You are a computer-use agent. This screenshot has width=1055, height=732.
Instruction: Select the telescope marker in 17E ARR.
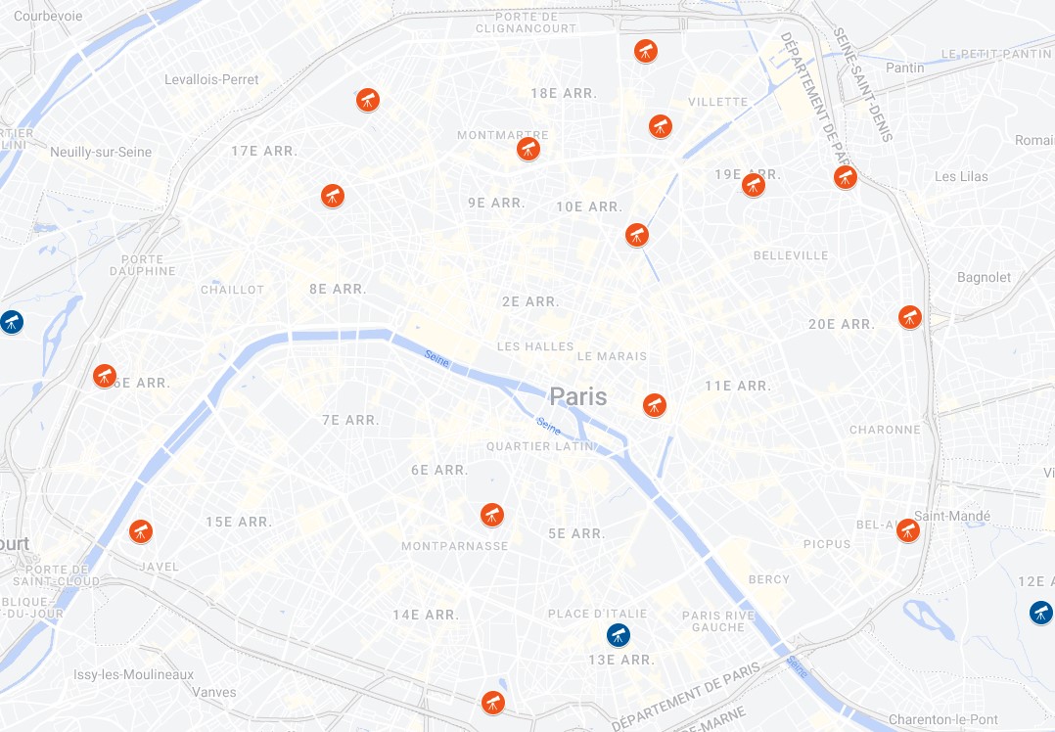367,100
